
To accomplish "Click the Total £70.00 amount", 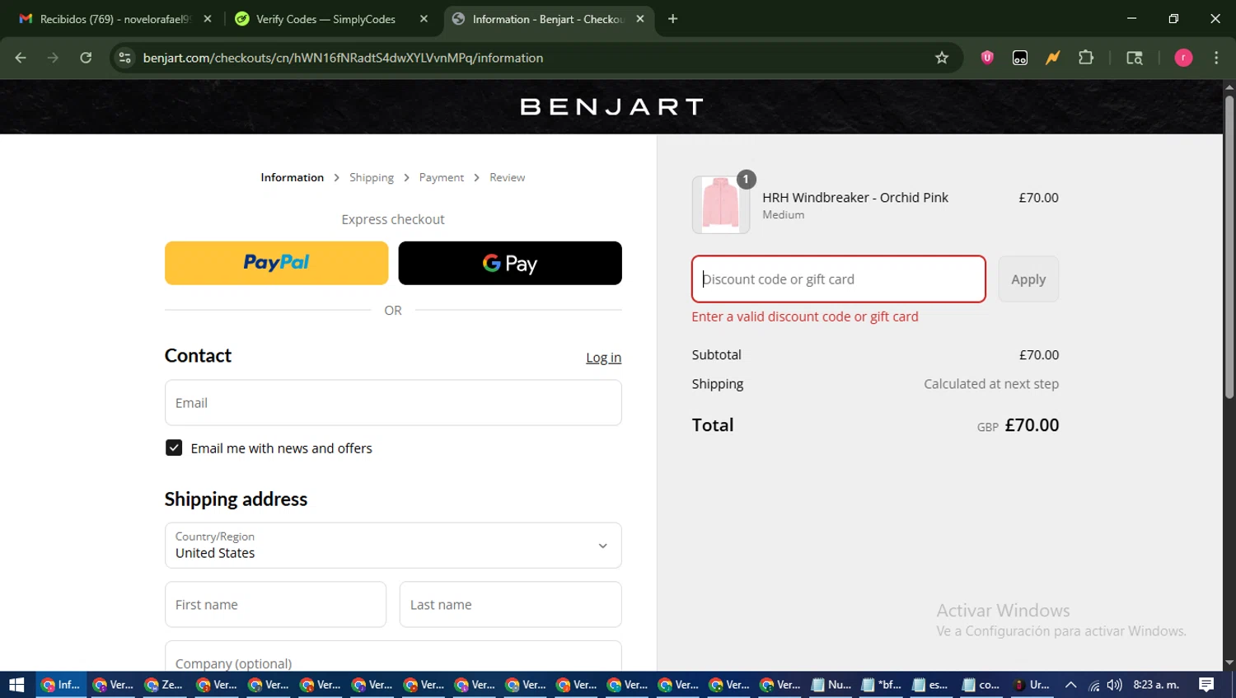I will [1032, 425].
